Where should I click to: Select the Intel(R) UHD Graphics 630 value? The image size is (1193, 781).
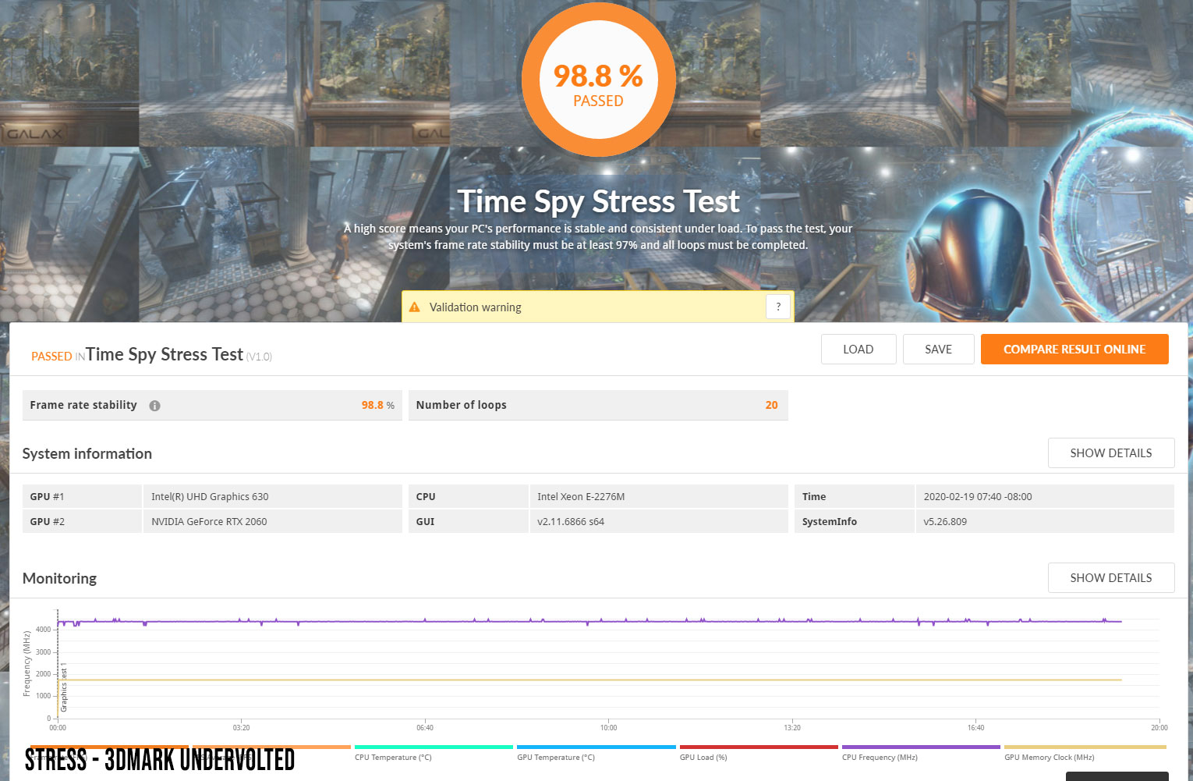tap(210, 497)
